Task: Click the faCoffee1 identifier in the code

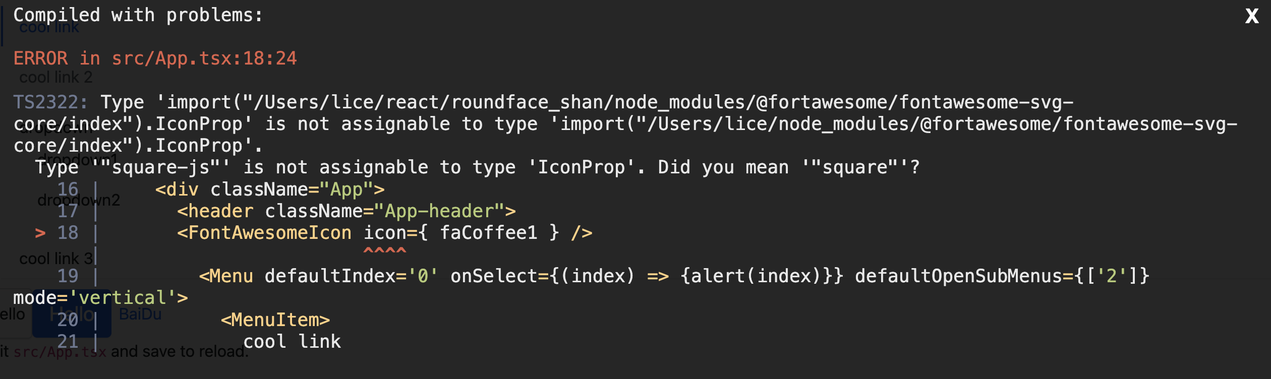Action: tap(488, 233)
